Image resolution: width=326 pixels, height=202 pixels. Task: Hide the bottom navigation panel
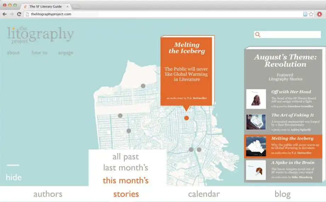pyautogui.click(x=13, y=177)
